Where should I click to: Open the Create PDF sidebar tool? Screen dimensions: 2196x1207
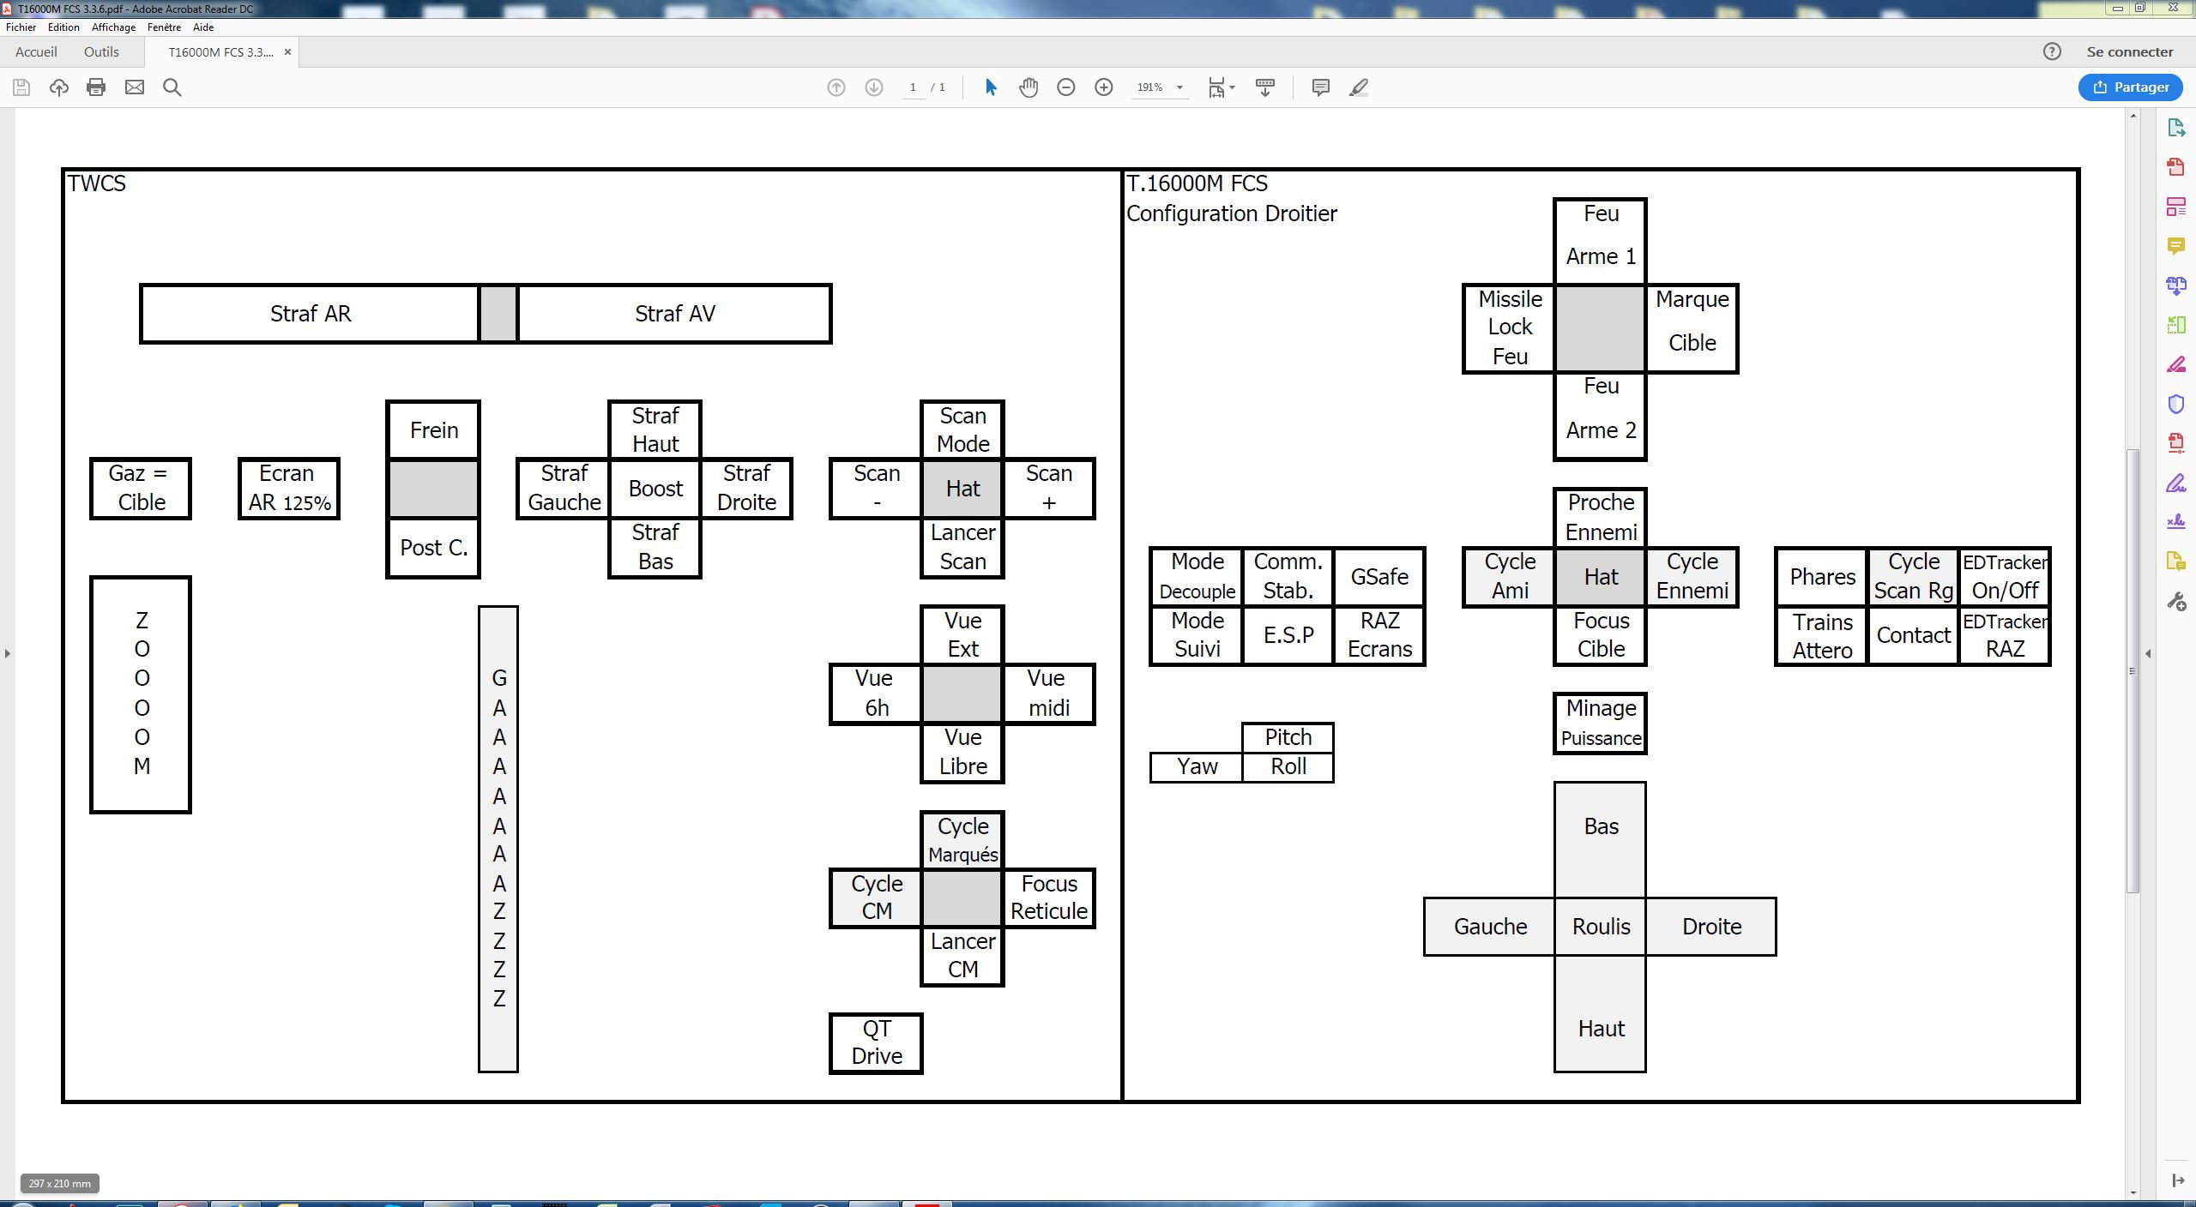coord(2175,166)
